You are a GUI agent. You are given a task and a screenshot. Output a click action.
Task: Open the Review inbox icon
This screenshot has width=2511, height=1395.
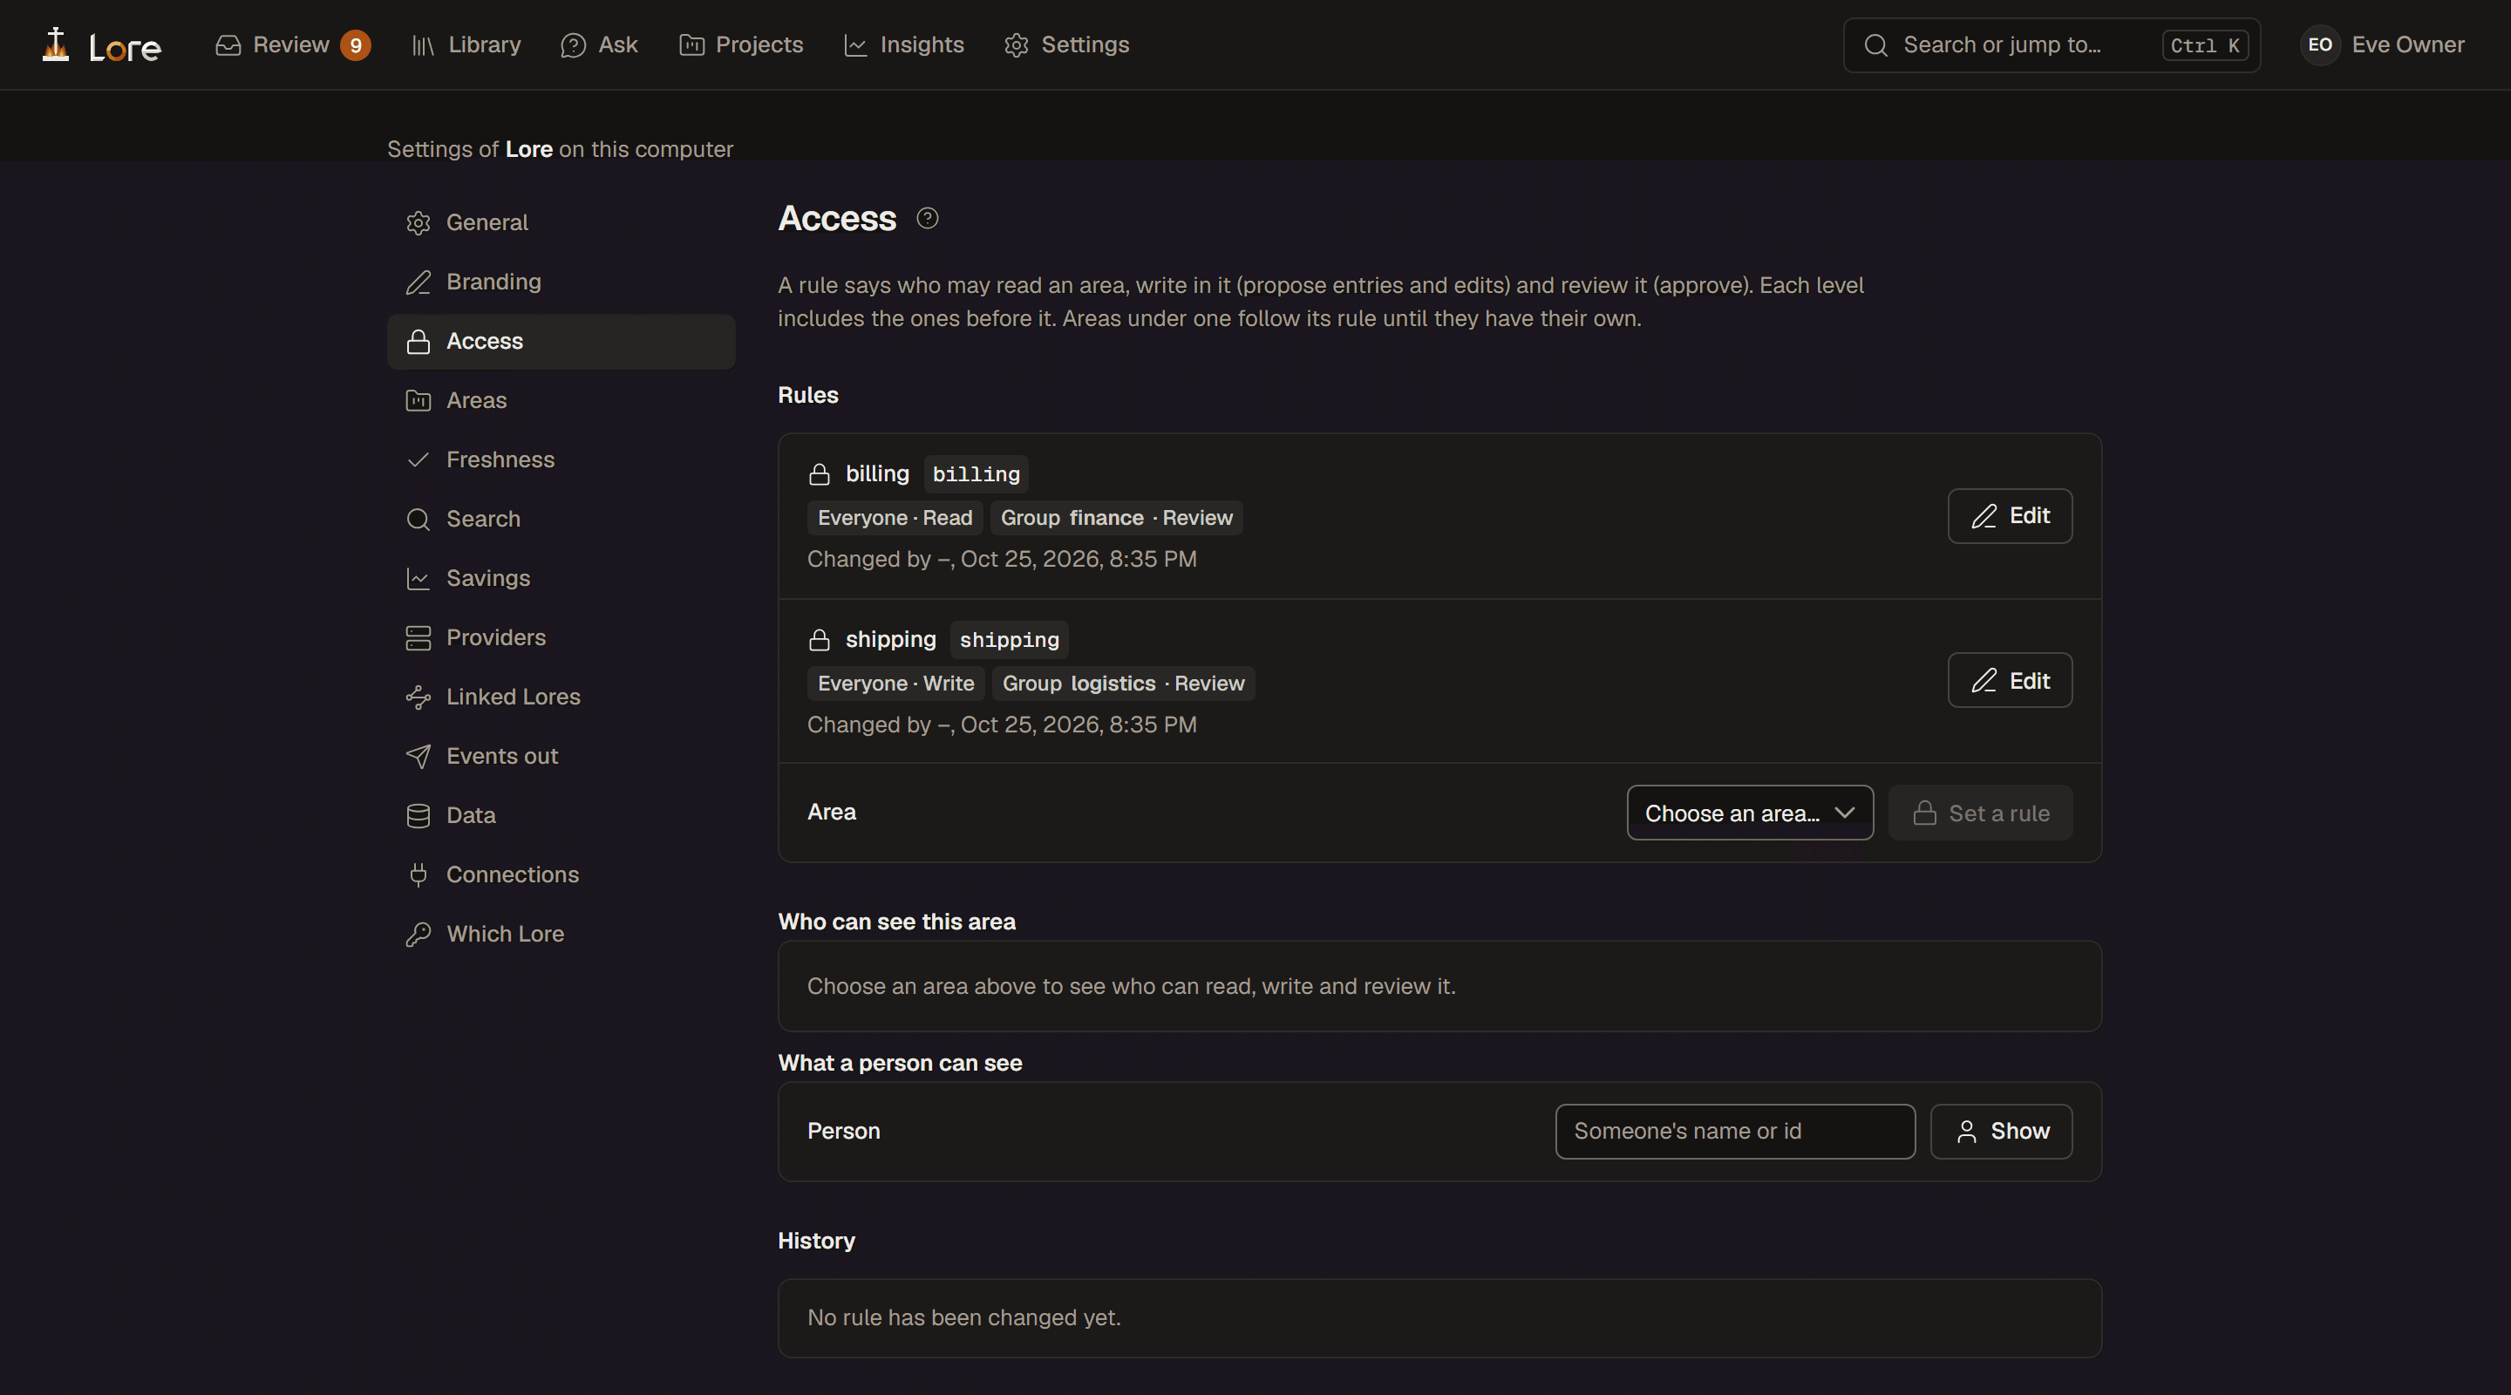(228, 44)
